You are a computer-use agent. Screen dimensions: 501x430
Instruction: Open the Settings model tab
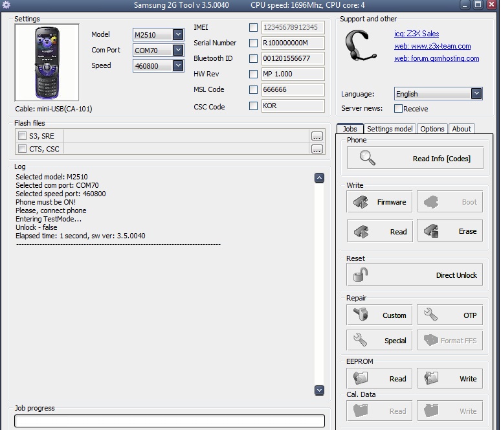[x=390, y=128]
